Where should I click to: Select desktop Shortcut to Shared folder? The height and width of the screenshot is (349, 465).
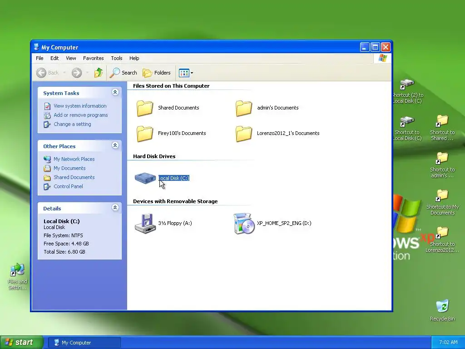pos(442,121)
